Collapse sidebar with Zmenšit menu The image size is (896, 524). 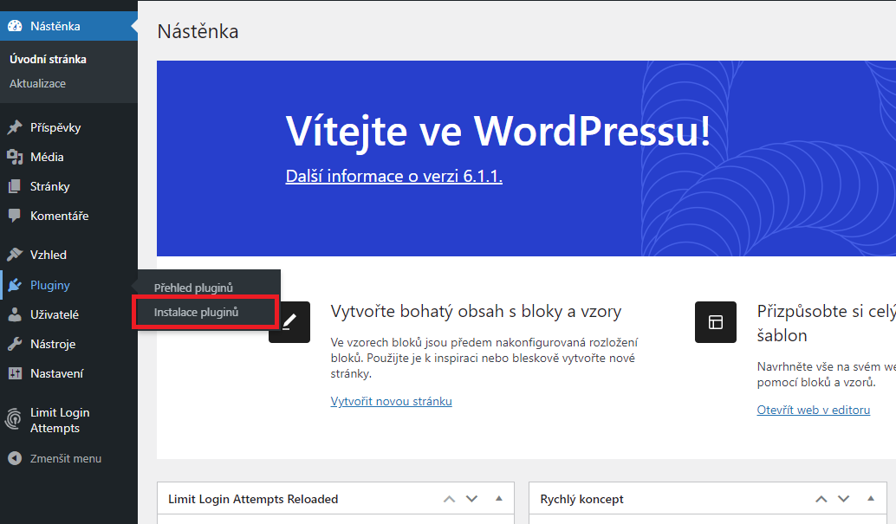click(55, 458)
